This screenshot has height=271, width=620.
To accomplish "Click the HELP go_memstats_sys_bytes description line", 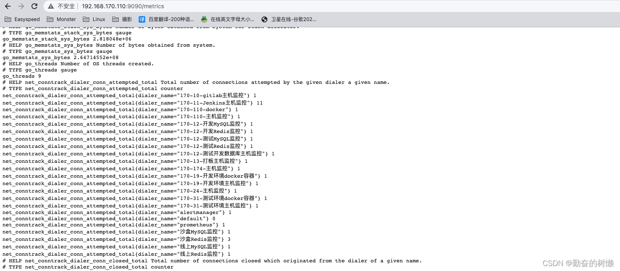I will point(109,45).
